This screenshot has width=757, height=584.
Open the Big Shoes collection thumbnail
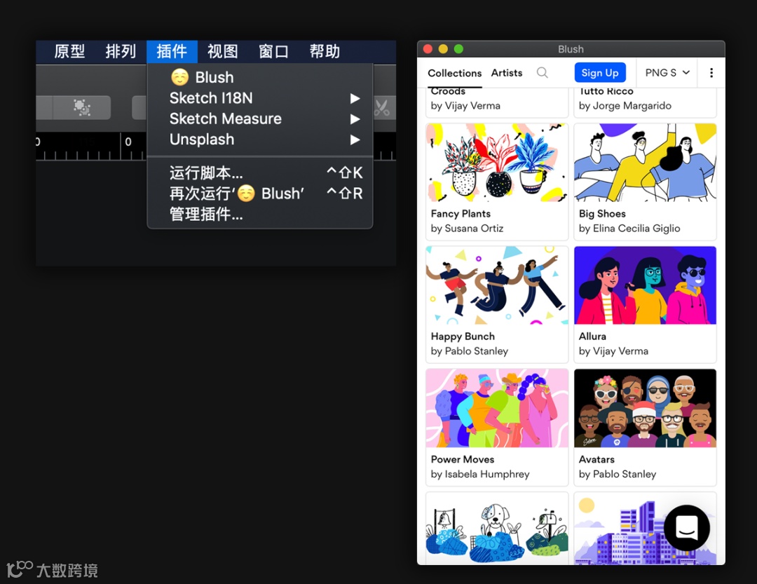(x=645, y=163)
